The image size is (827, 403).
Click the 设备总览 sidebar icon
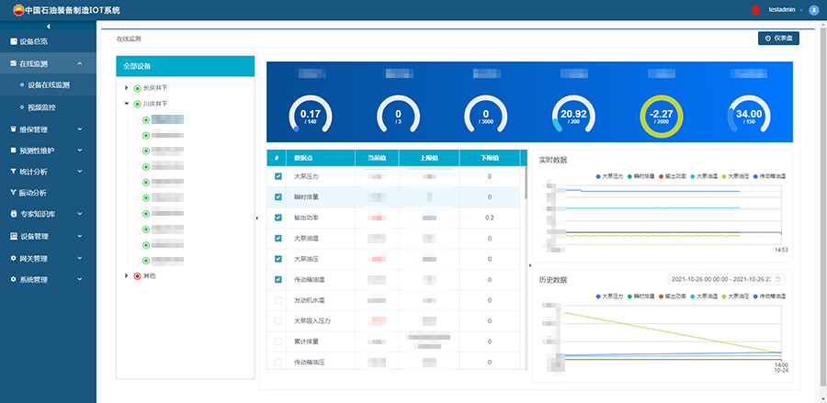tap(14, 41)
